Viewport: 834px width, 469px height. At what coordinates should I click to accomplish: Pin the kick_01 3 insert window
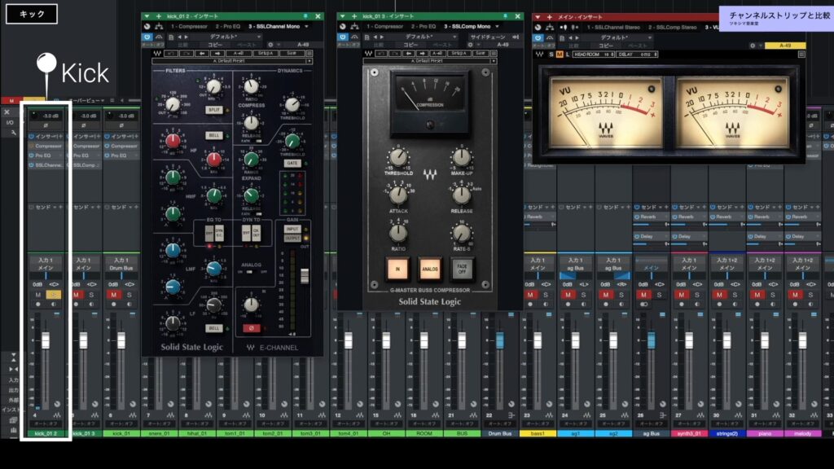click(x=505, y=16)
